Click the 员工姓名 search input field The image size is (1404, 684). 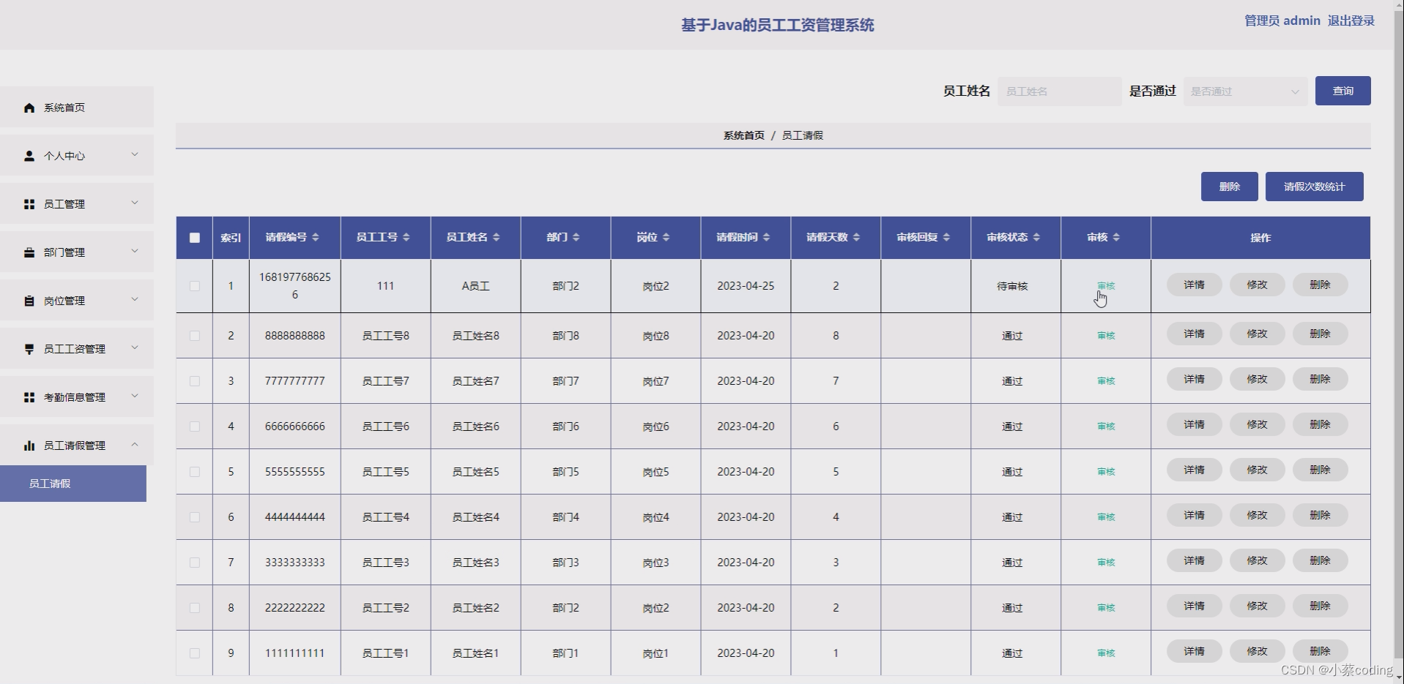point(1059,91)
